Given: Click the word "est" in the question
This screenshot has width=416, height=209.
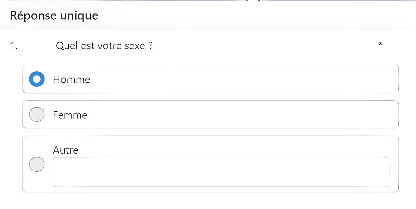Looking at the screenshot, I should (88, 46).
